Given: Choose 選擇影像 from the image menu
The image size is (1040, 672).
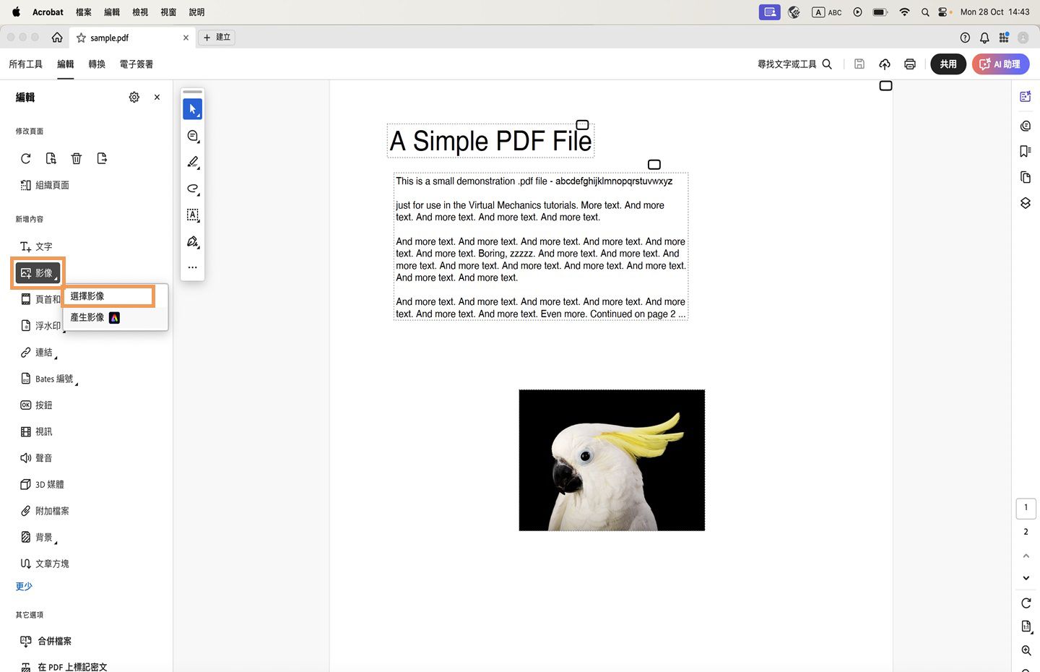Looking at the screenshot, I should [87, 296].
